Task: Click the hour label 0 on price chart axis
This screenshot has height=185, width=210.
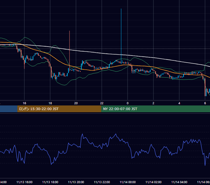Action: tap(128, 103)
